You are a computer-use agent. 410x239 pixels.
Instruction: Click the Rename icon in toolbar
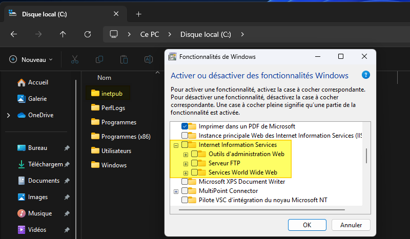click(x=148, y=60)
